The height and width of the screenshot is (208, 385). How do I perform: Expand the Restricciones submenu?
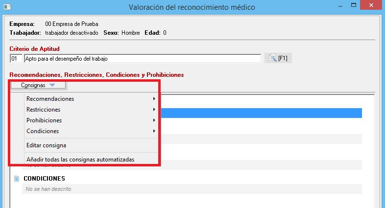(x=91, y=110)
